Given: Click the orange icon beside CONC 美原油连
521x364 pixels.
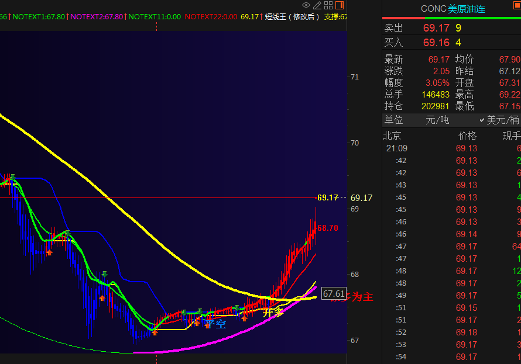Looking at the screenshot, I should (517, 5).
